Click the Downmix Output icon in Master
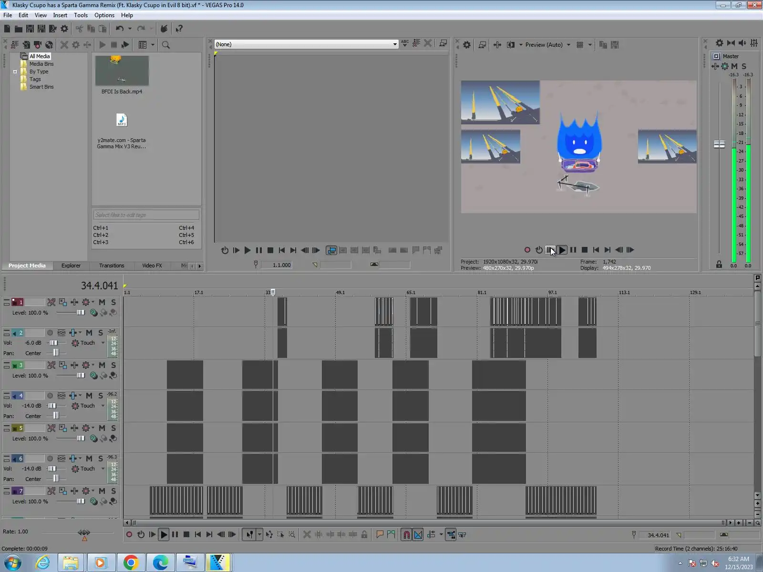Screen dimensions: 763x572 pos(731,43)
